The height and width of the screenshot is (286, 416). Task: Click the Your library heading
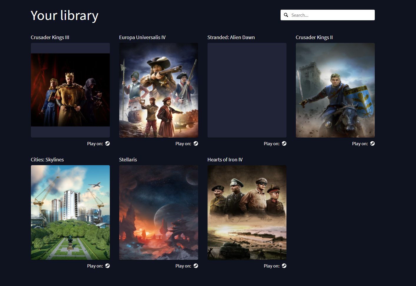pos(64,16)
